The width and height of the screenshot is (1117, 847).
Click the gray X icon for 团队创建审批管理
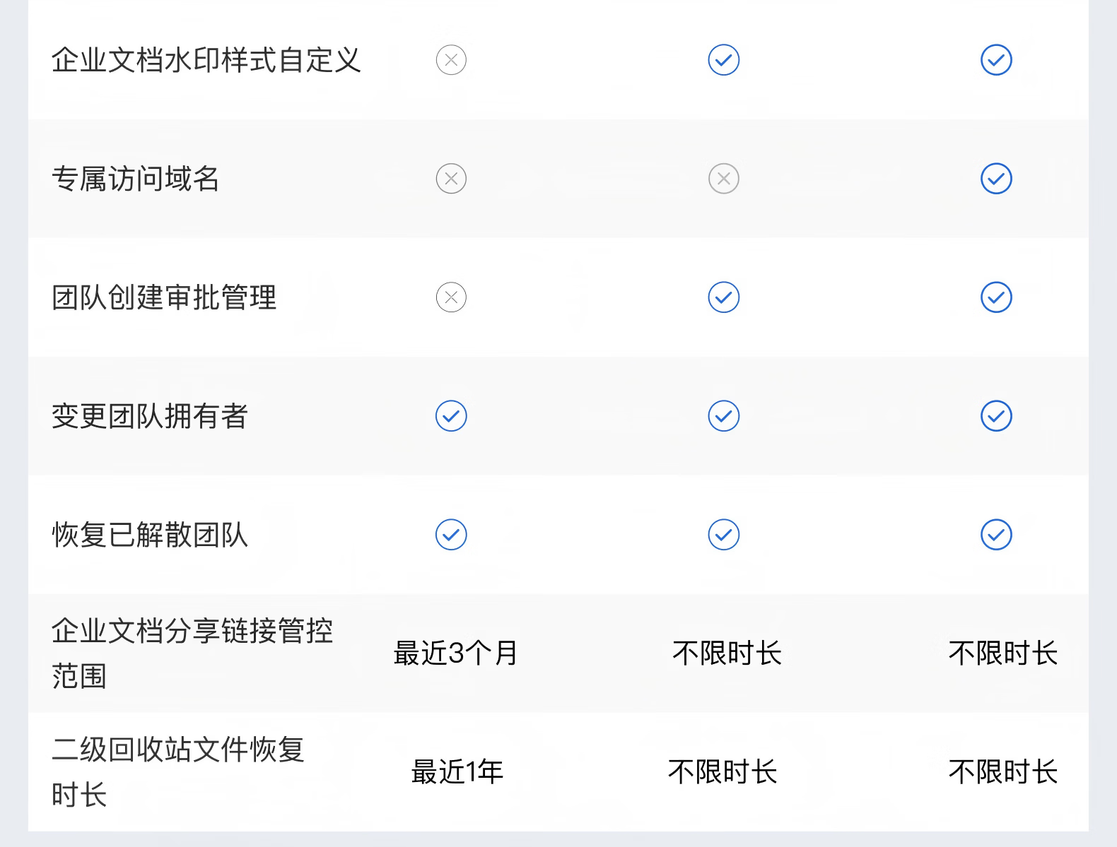click(451, 297)
